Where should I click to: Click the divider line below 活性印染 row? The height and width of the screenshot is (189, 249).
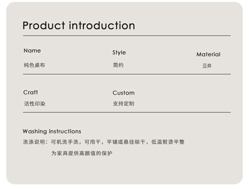[127, 112]
